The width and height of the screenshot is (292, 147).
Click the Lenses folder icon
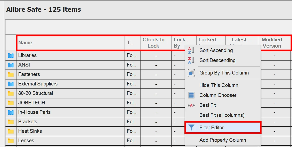click(11, 141)
